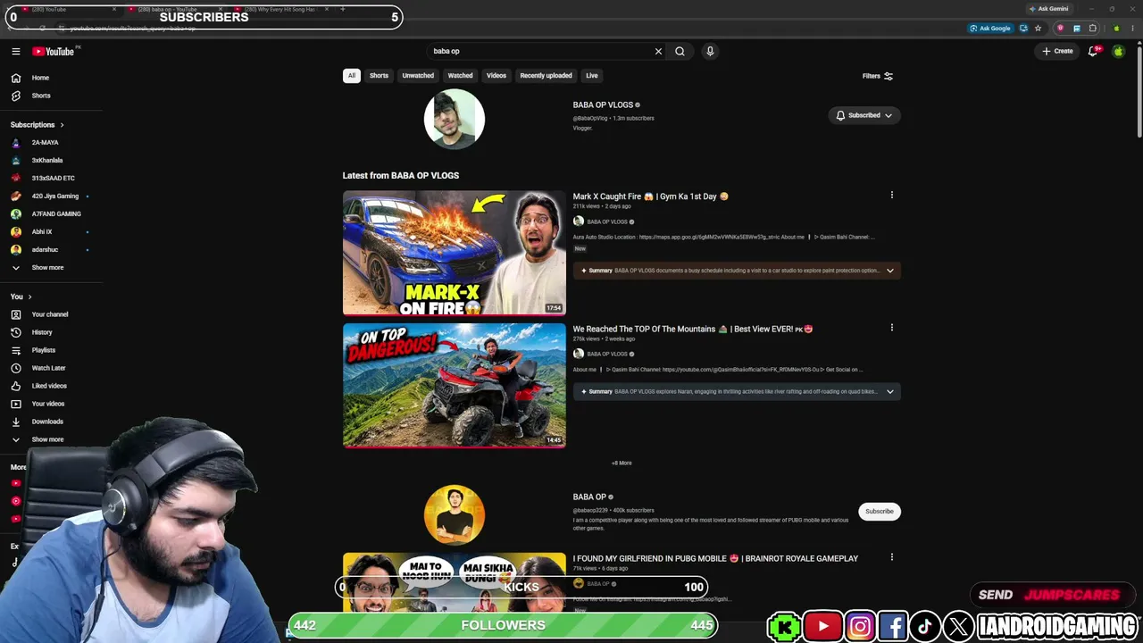1143x643 pixels.
Task: Open options for I FOUND MY GIRLFRIEND video
Action: tap(891, 557)
